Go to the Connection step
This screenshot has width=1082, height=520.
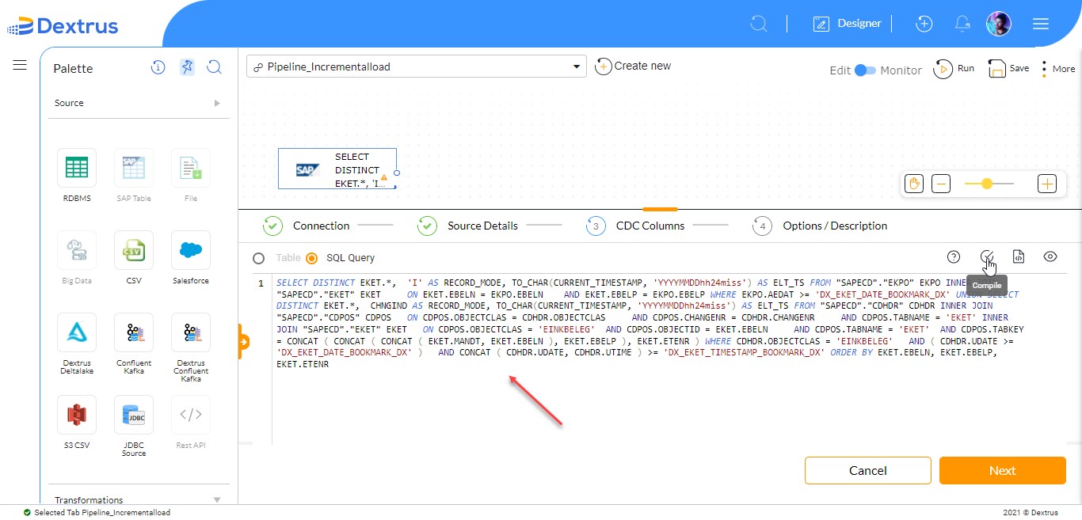coord(307,226)
